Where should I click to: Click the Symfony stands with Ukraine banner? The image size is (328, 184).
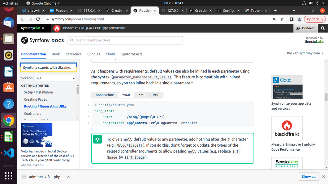[x=49, y=68]
